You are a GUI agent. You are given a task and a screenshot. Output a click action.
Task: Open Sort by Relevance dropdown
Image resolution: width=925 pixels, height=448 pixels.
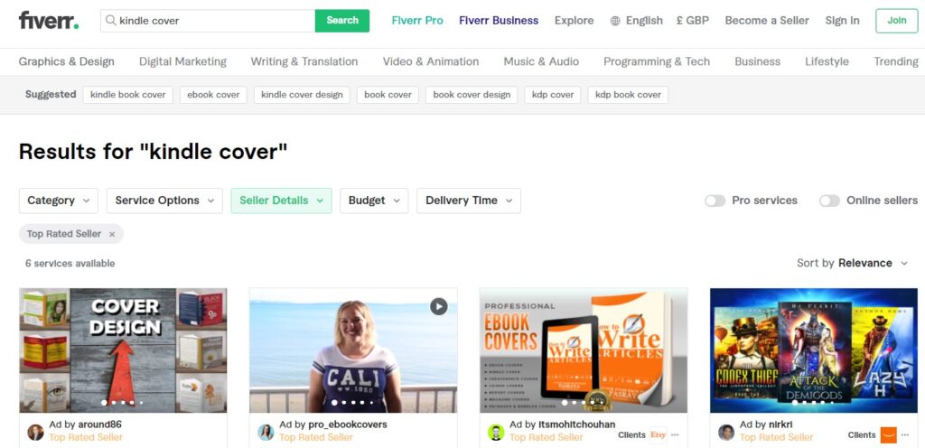click(x=853, y=263)
